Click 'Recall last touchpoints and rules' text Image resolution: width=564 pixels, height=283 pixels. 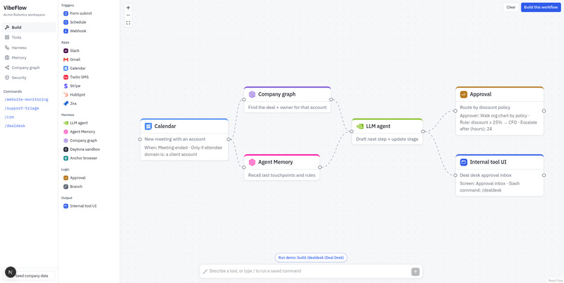281,175
